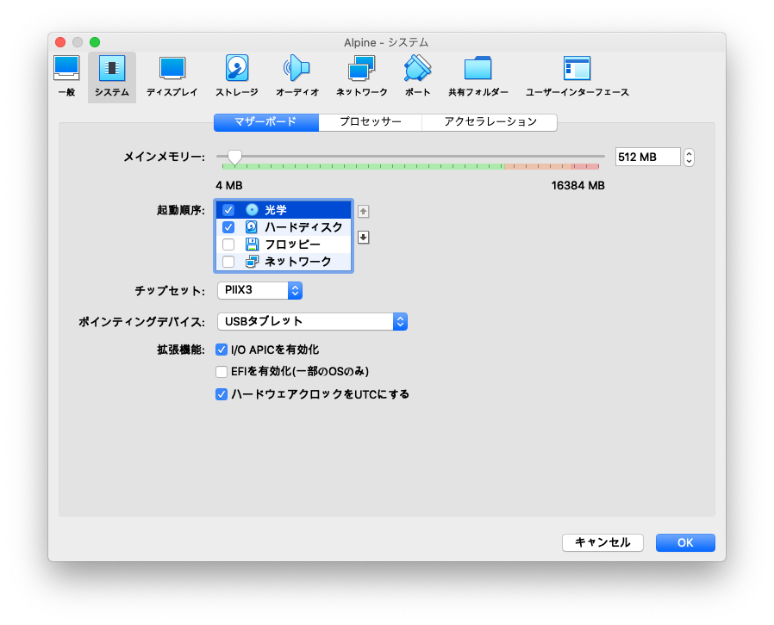Uncheck 光学 in boot order

228,210
